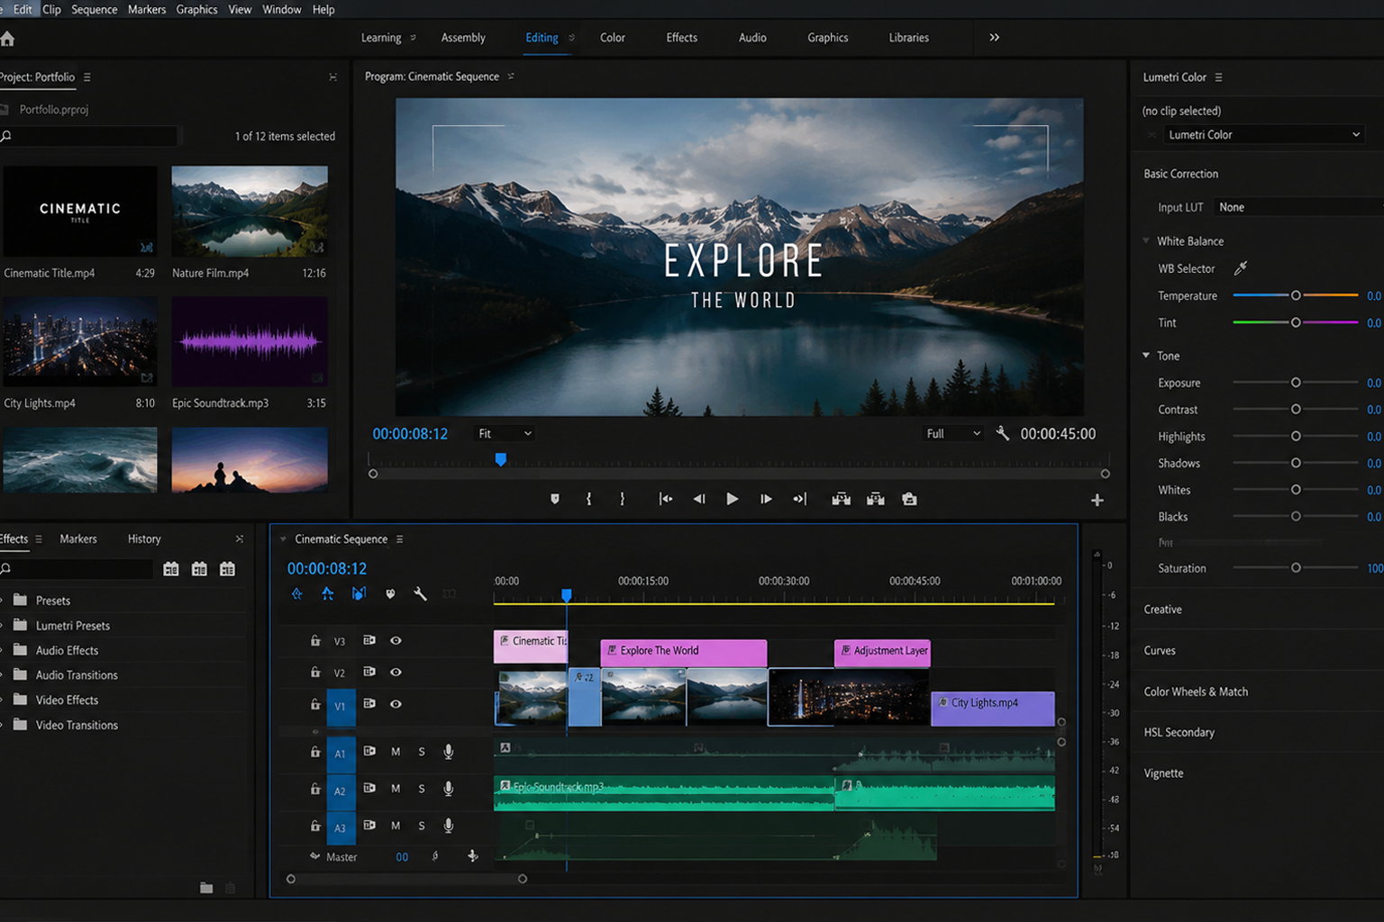Collapse the White Balance section
1384x922 pixels.
point(1146,241)
